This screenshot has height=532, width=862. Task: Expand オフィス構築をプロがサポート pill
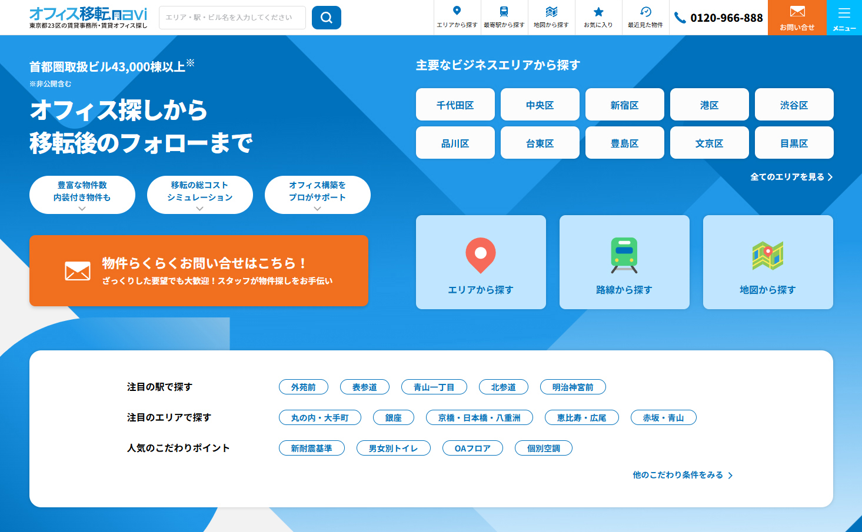coord(318,195)
